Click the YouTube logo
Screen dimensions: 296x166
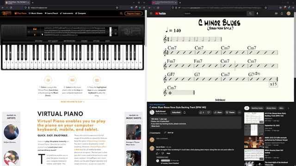click(x=160, y=13)
